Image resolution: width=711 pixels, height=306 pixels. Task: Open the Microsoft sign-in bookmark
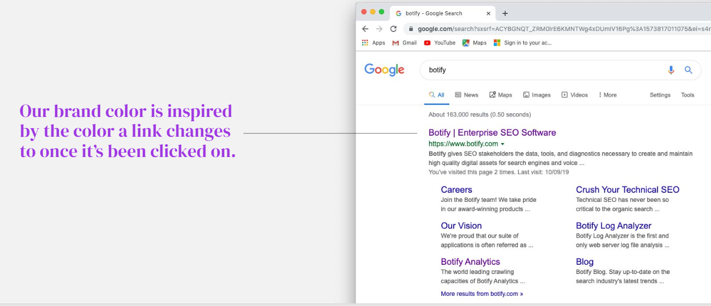click(522, 43)
